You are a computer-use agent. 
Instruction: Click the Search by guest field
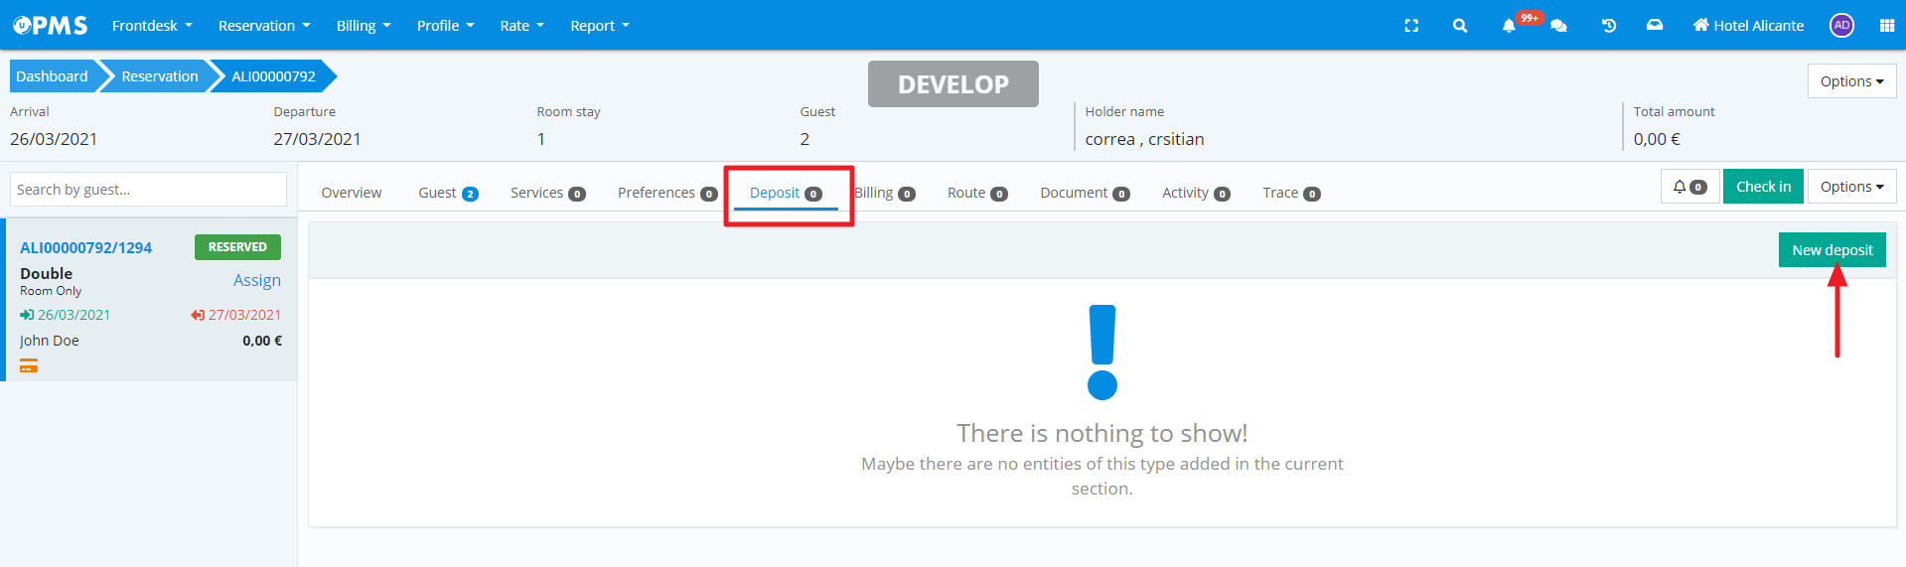click(x=148, y=190)
